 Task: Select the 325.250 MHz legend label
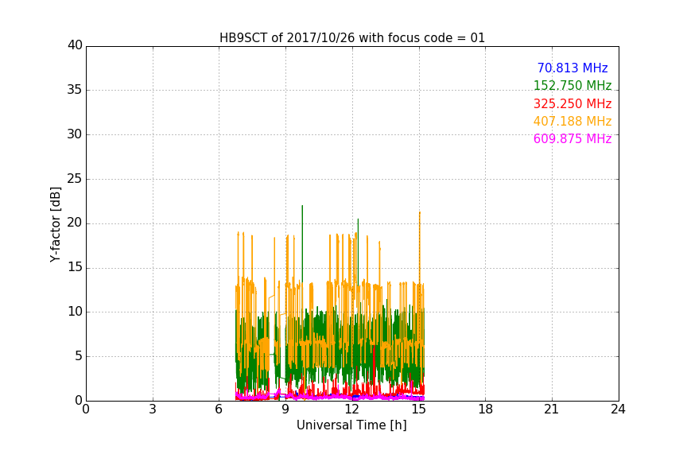[x=572, y=104]
